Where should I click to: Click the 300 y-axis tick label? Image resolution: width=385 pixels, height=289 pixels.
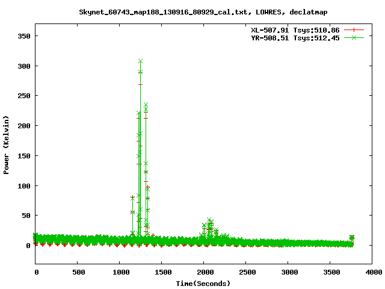(24, 66)
